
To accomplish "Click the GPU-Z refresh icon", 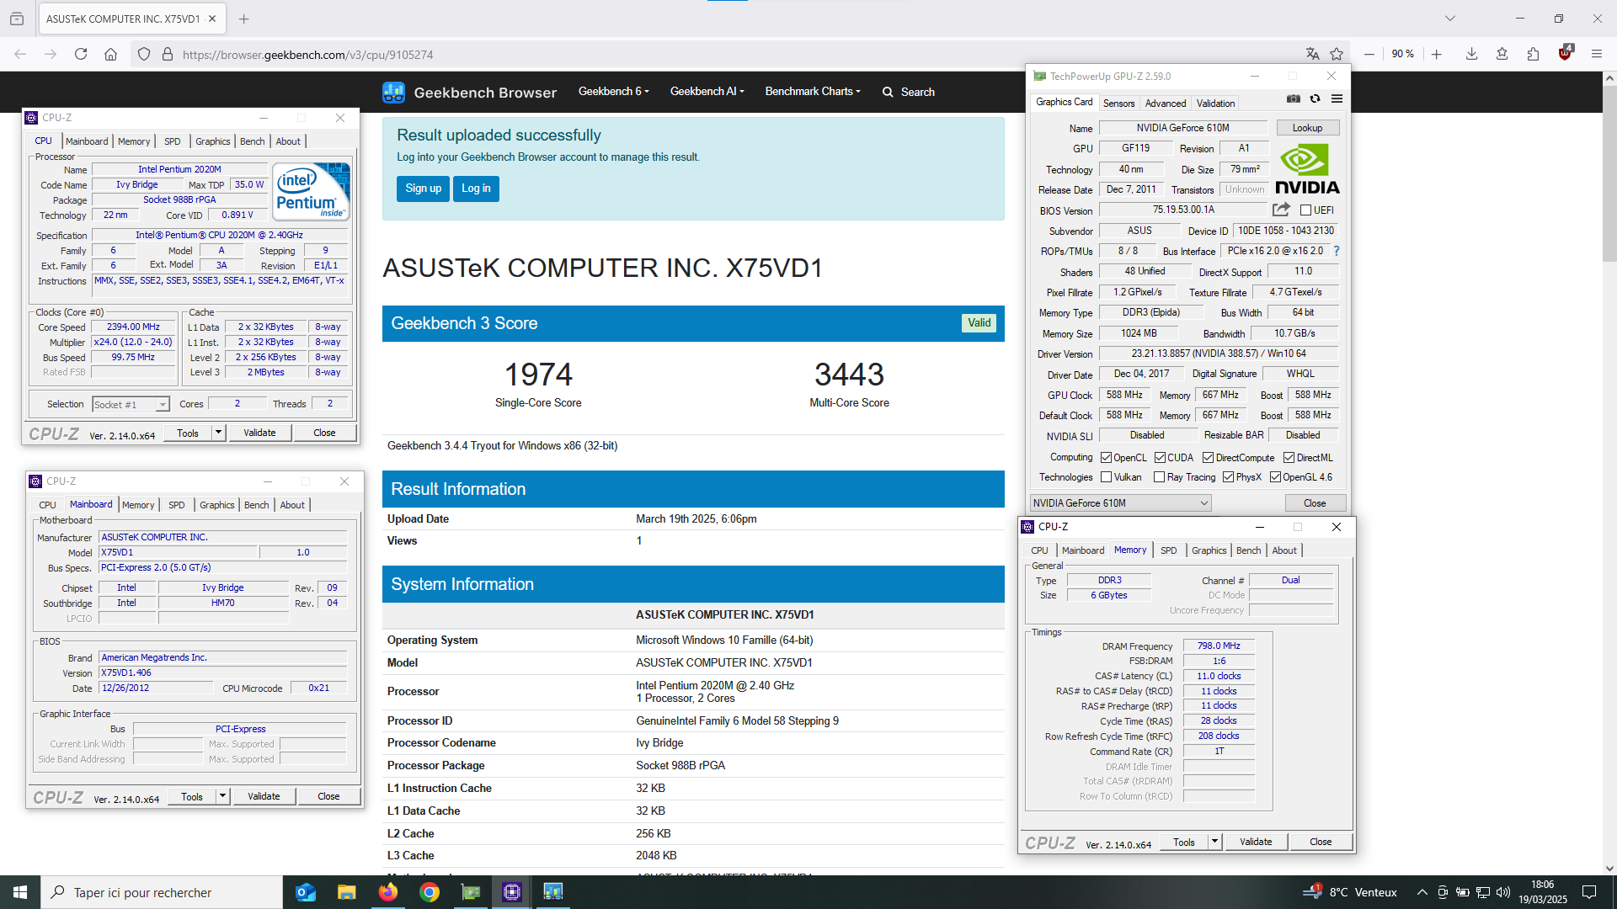I will (x=1315, y=99).
